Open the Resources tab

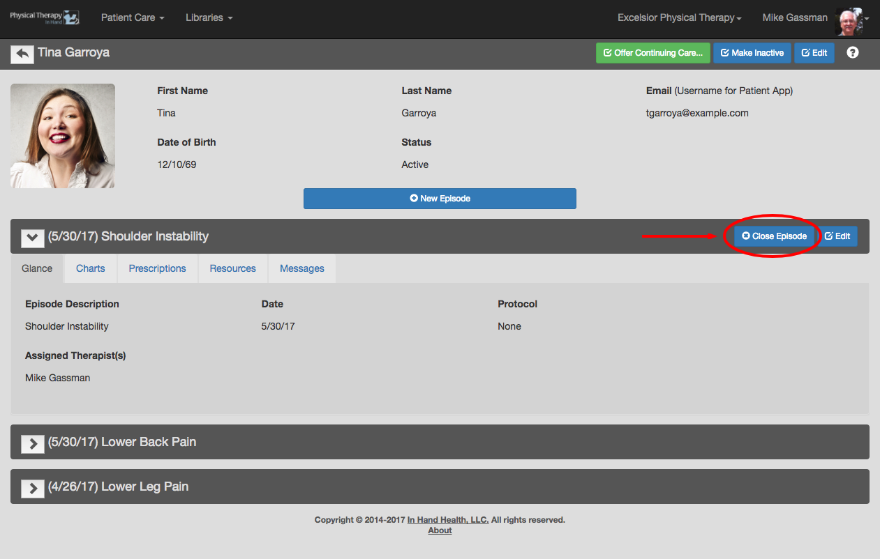233,268
